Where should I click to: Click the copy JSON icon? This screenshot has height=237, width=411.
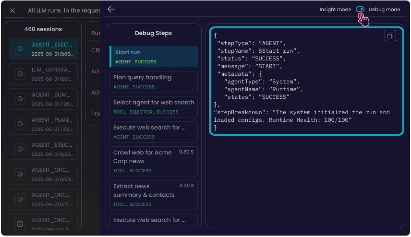[x=390, y=36]
